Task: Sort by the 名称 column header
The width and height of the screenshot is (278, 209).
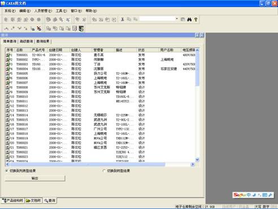Action: [23, 50]
